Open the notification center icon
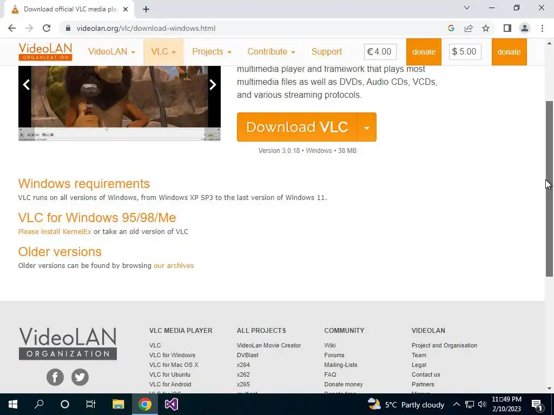This screenshot has width=554, height=415. 537,405
